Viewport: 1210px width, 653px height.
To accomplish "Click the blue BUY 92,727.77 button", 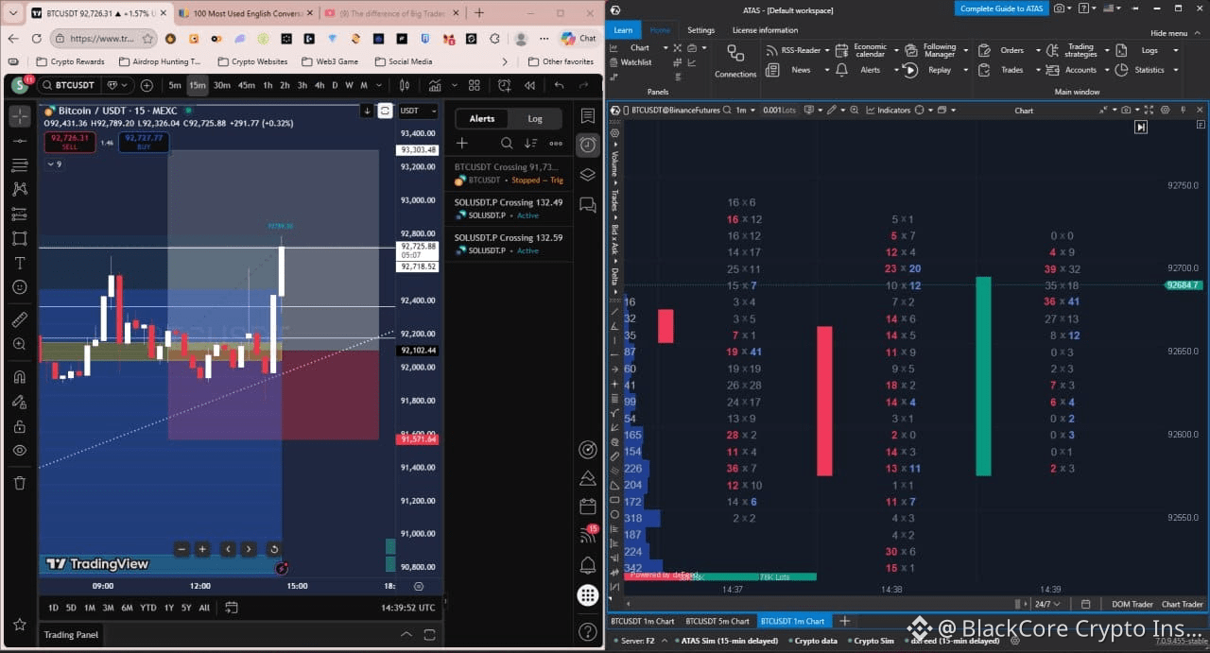I will (x=144, y=143).
